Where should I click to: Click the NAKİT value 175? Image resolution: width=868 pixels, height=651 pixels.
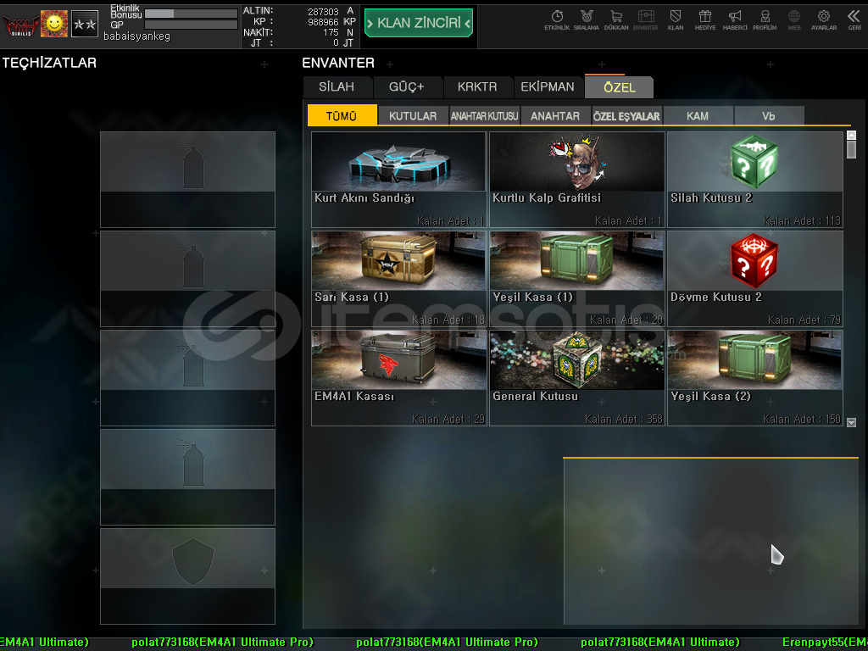pos(331,33)
